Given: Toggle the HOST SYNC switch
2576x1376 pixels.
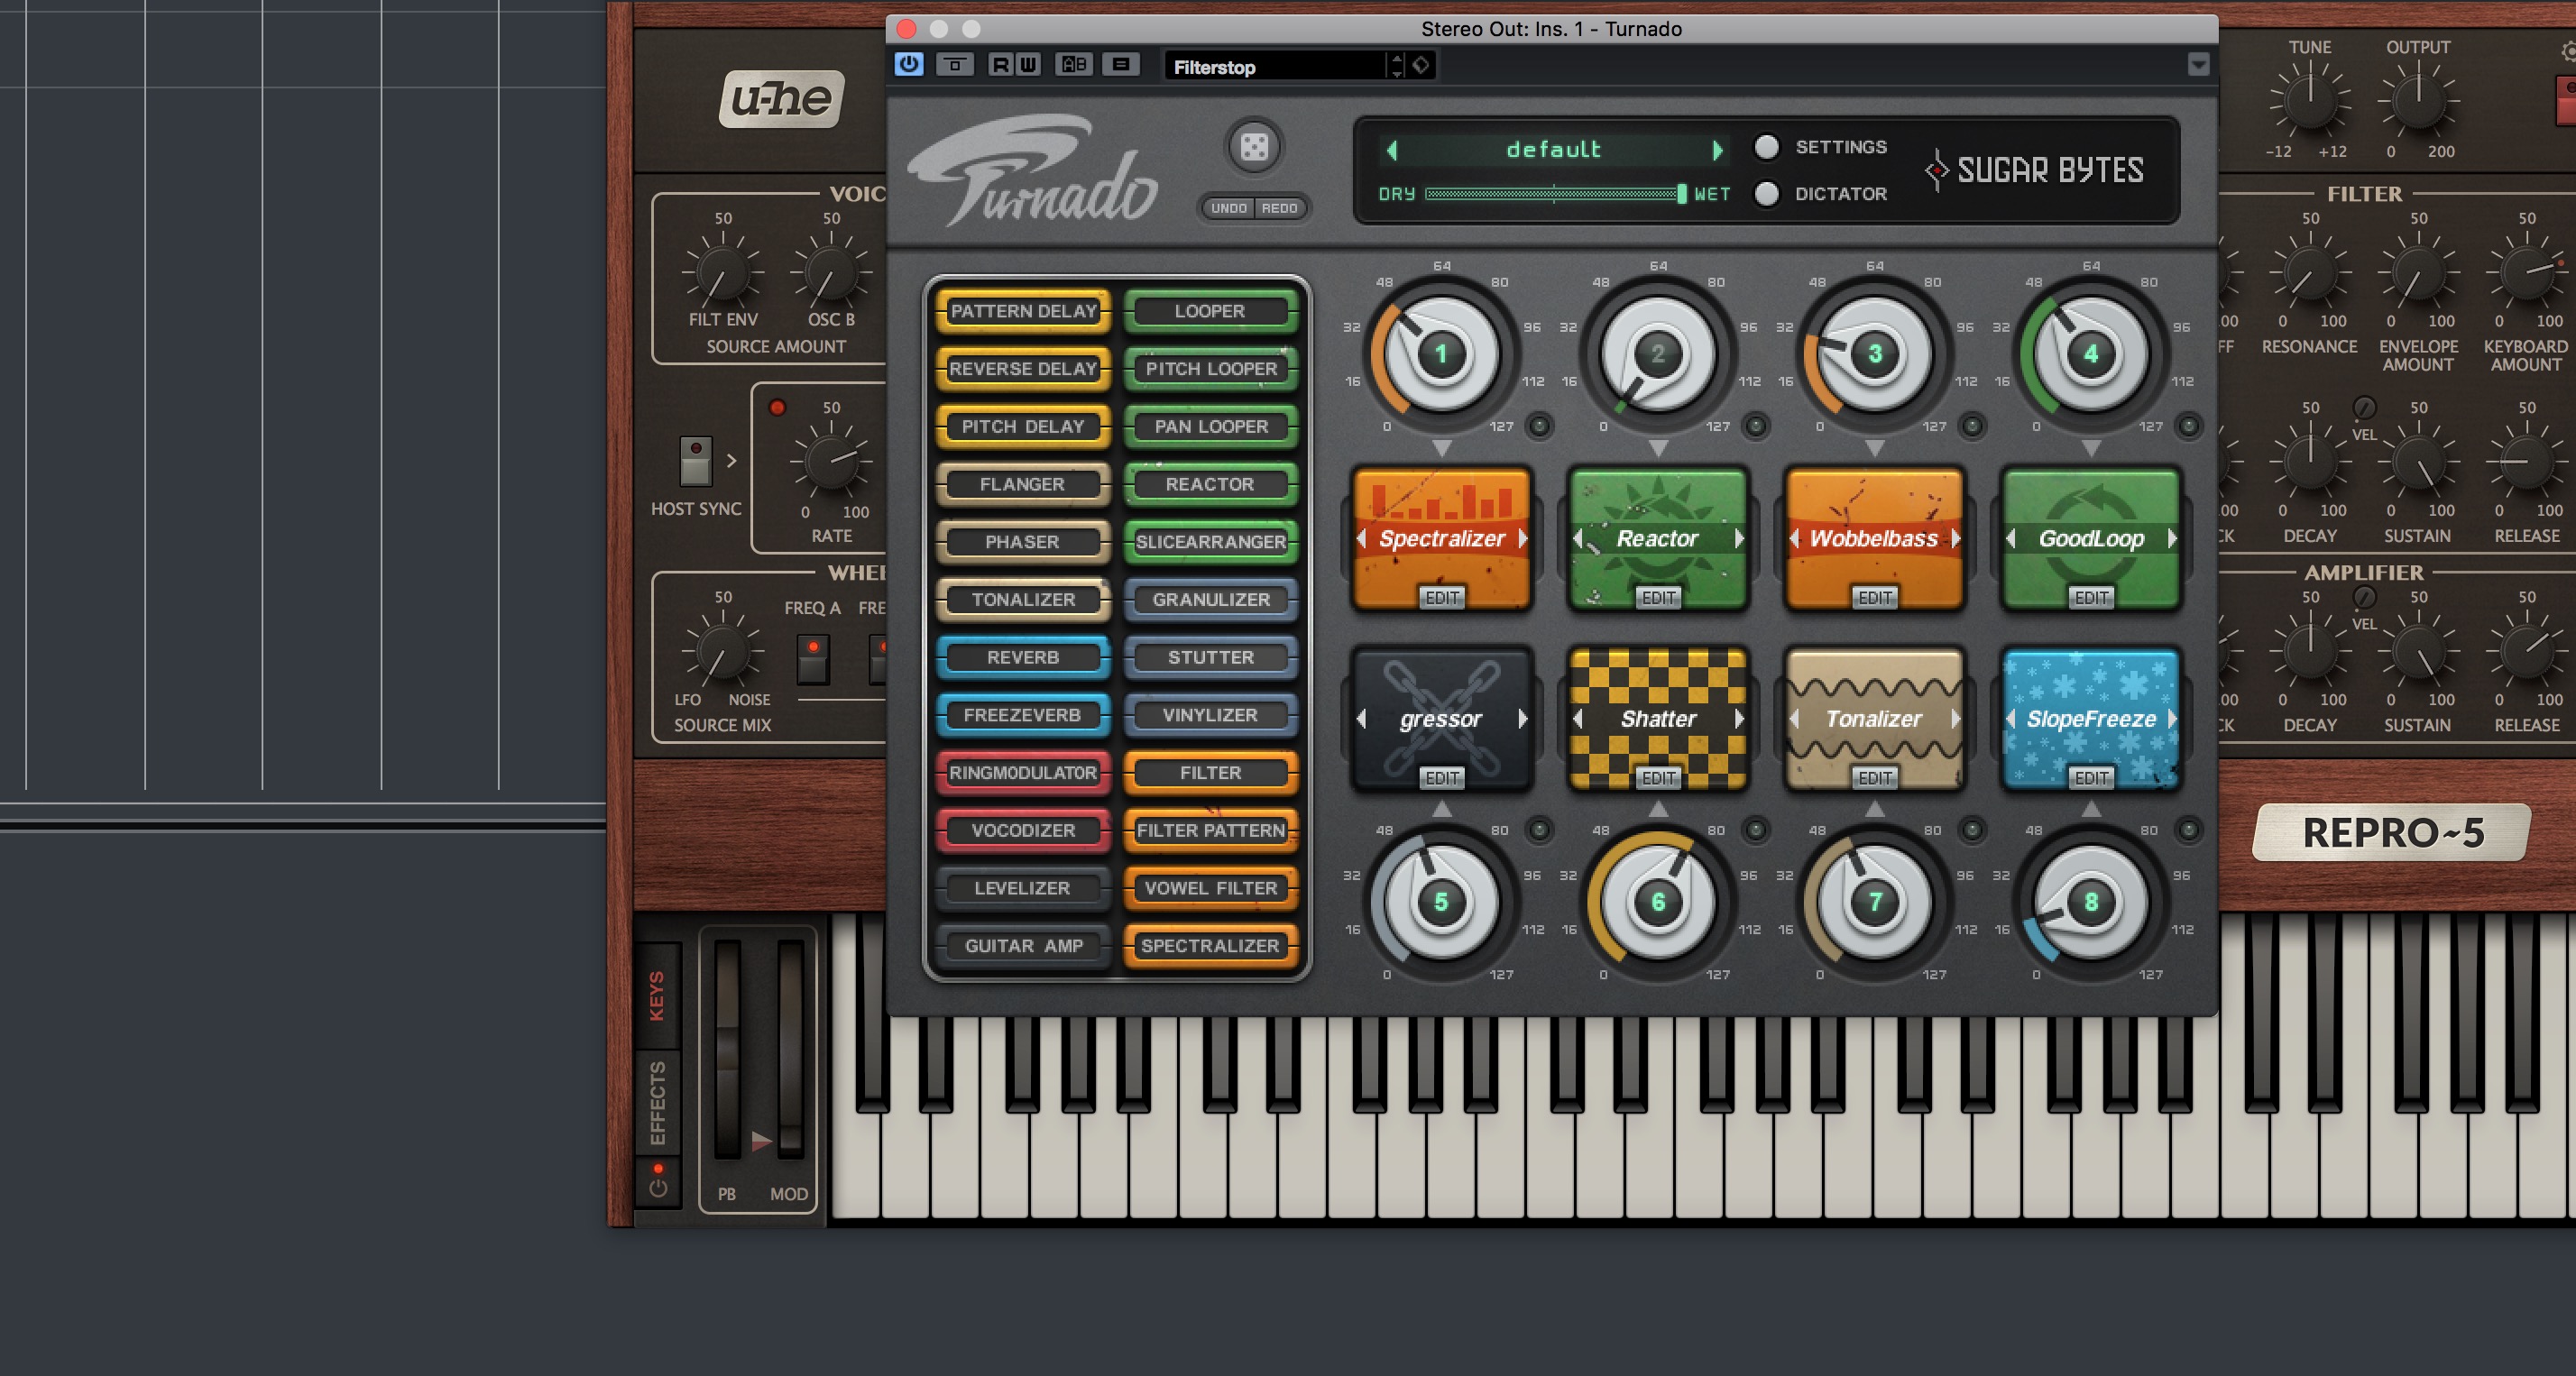Looking at the screenshot, I should [695, 461].
